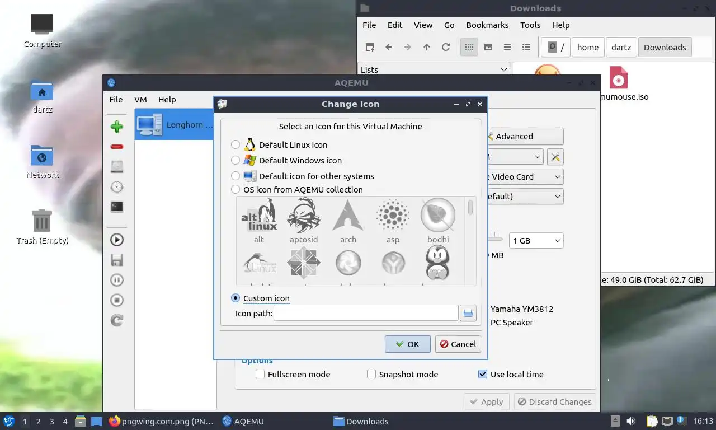716x430 pixels.
Task: Click the floppy save-state icon in AQEMU's sidebar
Action: (116, 260)
